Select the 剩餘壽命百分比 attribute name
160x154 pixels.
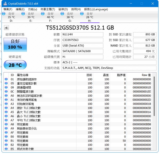pos(27,129)
